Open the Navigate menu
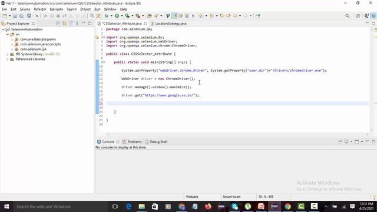The height and width of the screenshot is (212, 377). click(x=57, y=9)
